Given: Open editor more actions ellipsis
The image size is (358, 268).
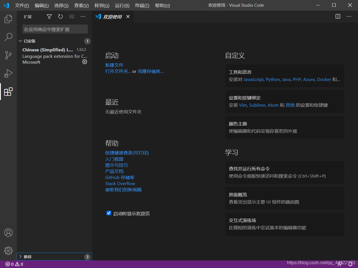Looking at the screenshot, I should coord(349,16).
